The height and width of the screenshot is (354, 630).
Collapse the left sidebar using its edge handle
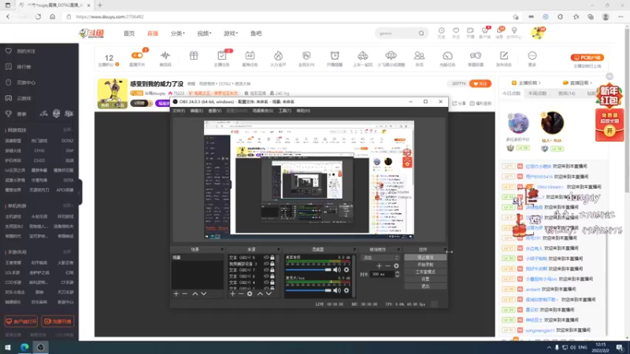point(80,192)
